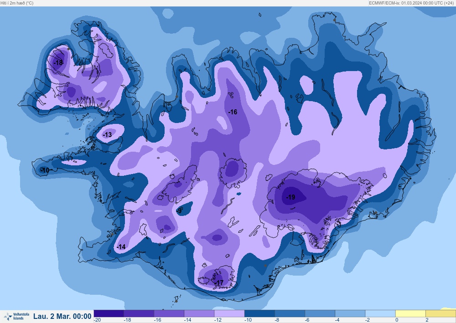Screen dimensions: 456x323
Task: Click the -16 legend scale label
Action: click(158, 320)
